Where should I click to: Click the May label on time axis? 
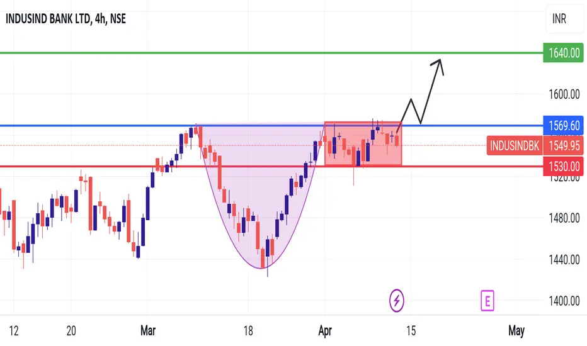[x=516, y=331]
